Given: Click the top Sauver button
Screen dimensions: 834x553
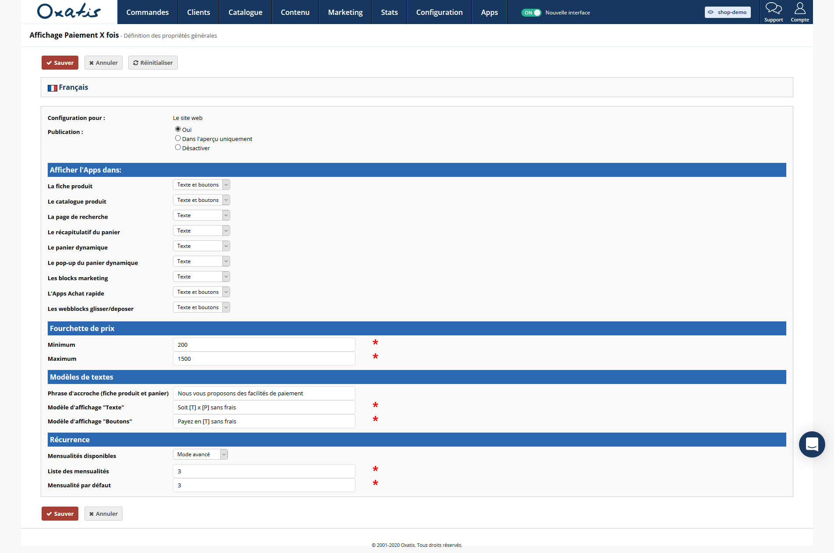Looking at the screenshot, I should (x=60, y=63).
